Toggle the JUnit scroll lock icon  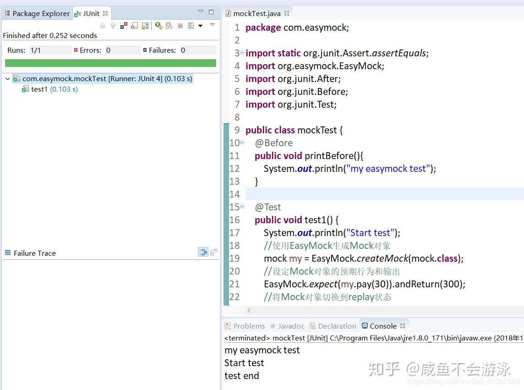pyautogui.click(x=145, y=26)
